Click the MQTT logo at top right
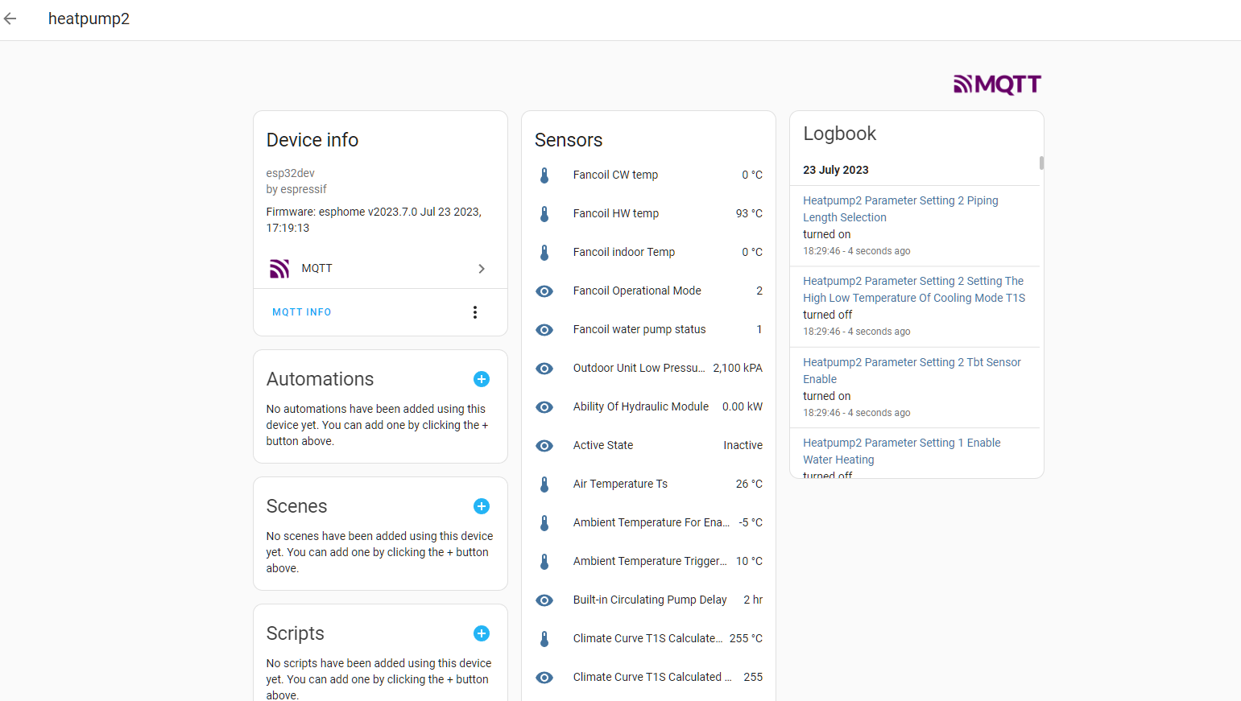 997,85
